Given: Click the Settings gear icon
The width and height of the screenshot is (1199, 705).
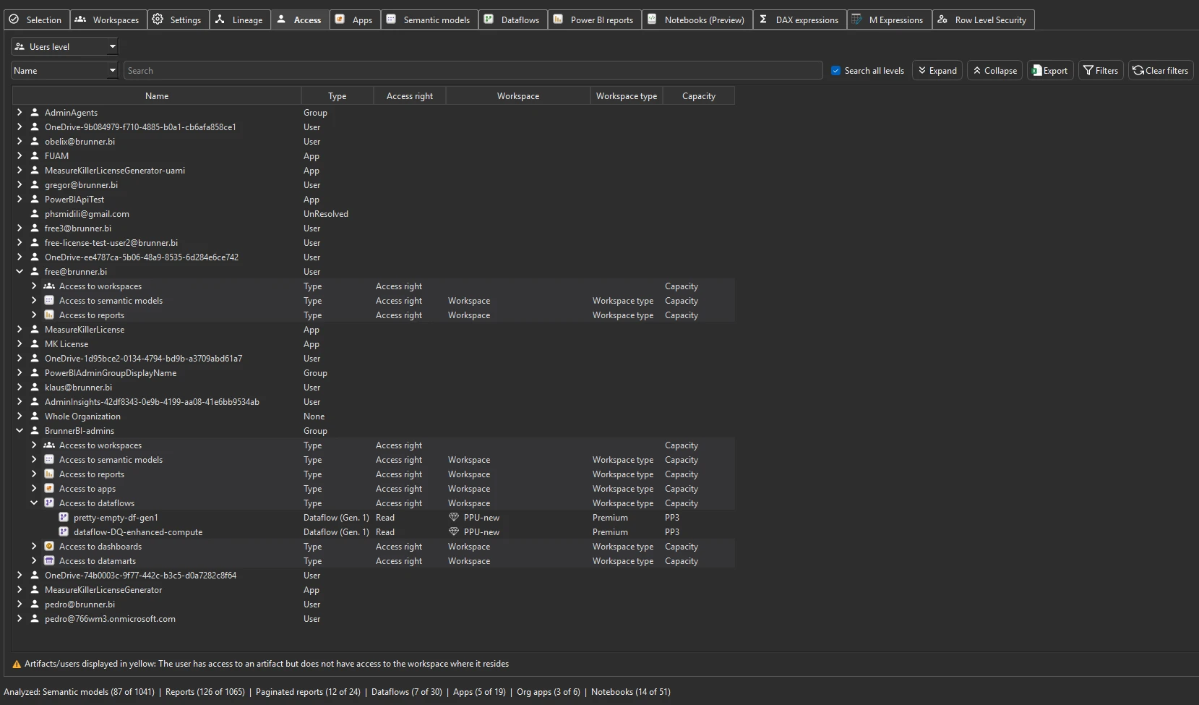Looking at the screenshot, I should [158, 20].
